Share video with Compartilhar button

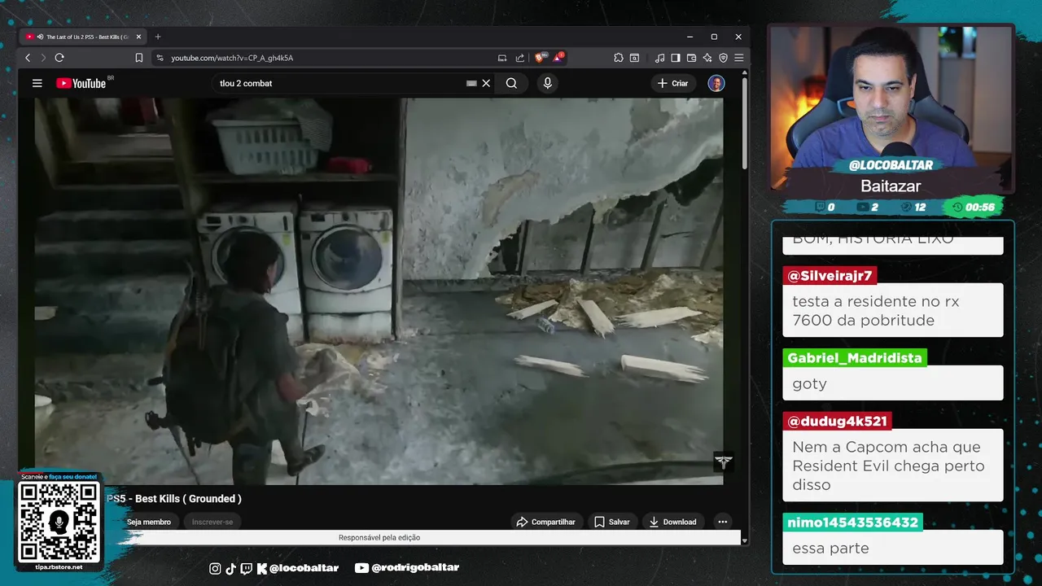point(546,522)
